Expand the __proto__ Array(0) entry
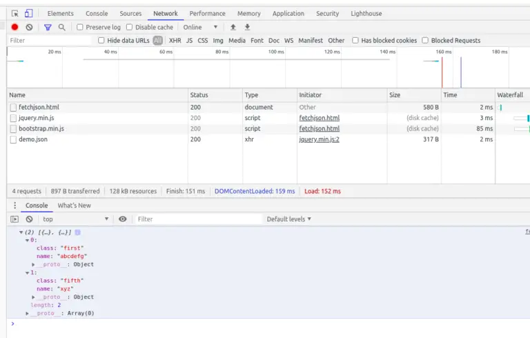Screen dimensions: 530x338 coord(28,313)
